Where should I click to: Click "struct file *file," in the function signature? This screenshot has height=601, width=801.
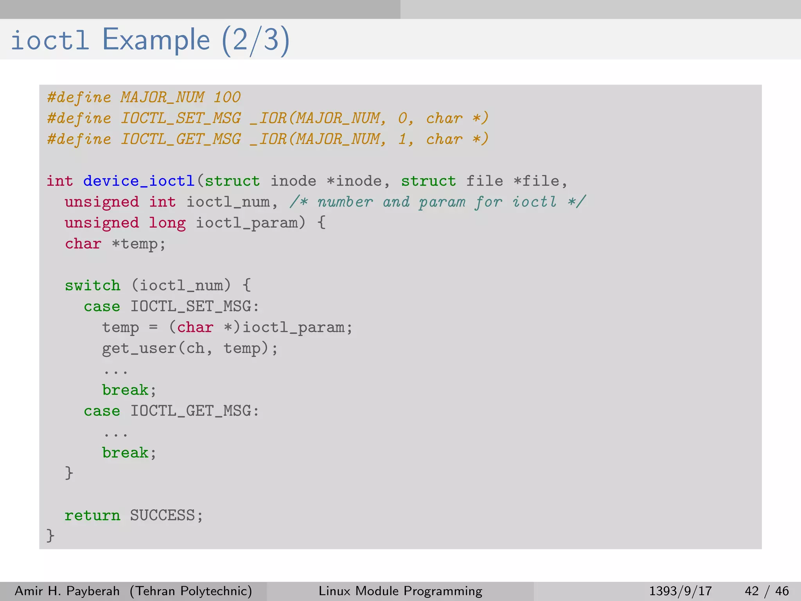tap(484, 181)
